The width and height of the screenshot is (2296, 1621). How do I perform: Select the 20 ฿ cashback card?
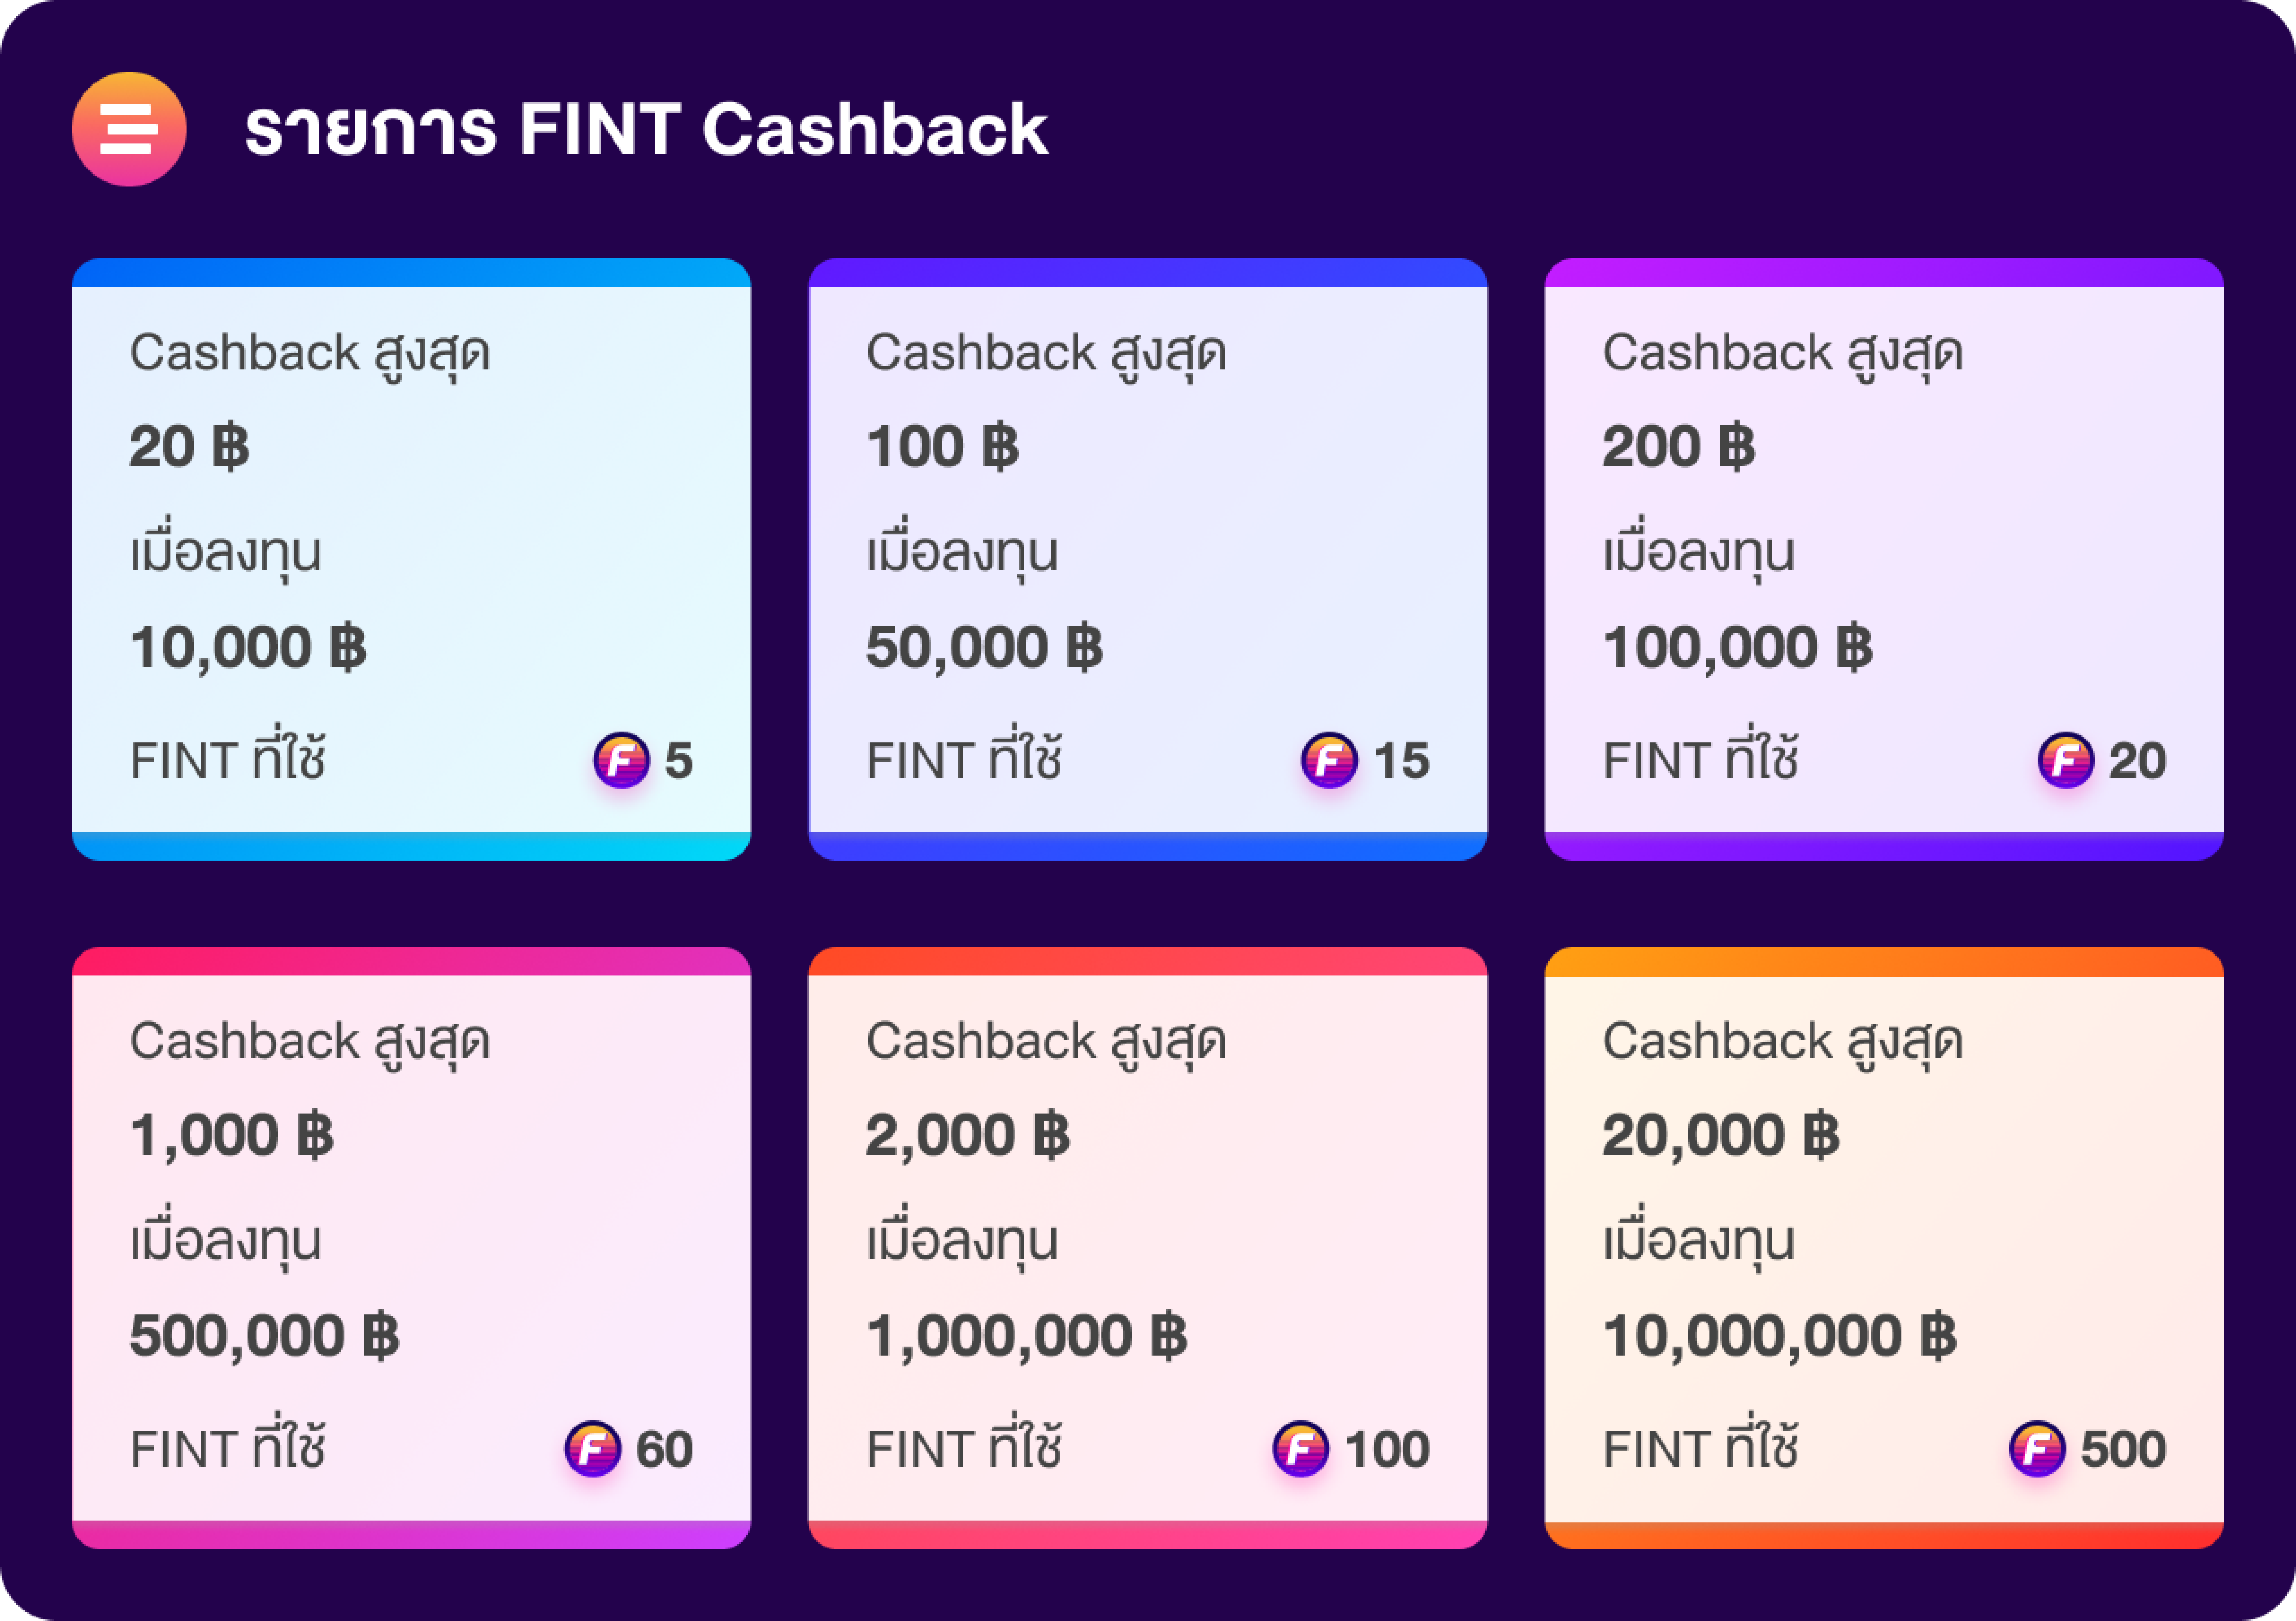point(411,559)
